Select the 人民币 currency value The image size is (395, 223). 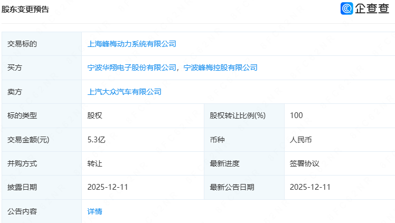point(301,140)
